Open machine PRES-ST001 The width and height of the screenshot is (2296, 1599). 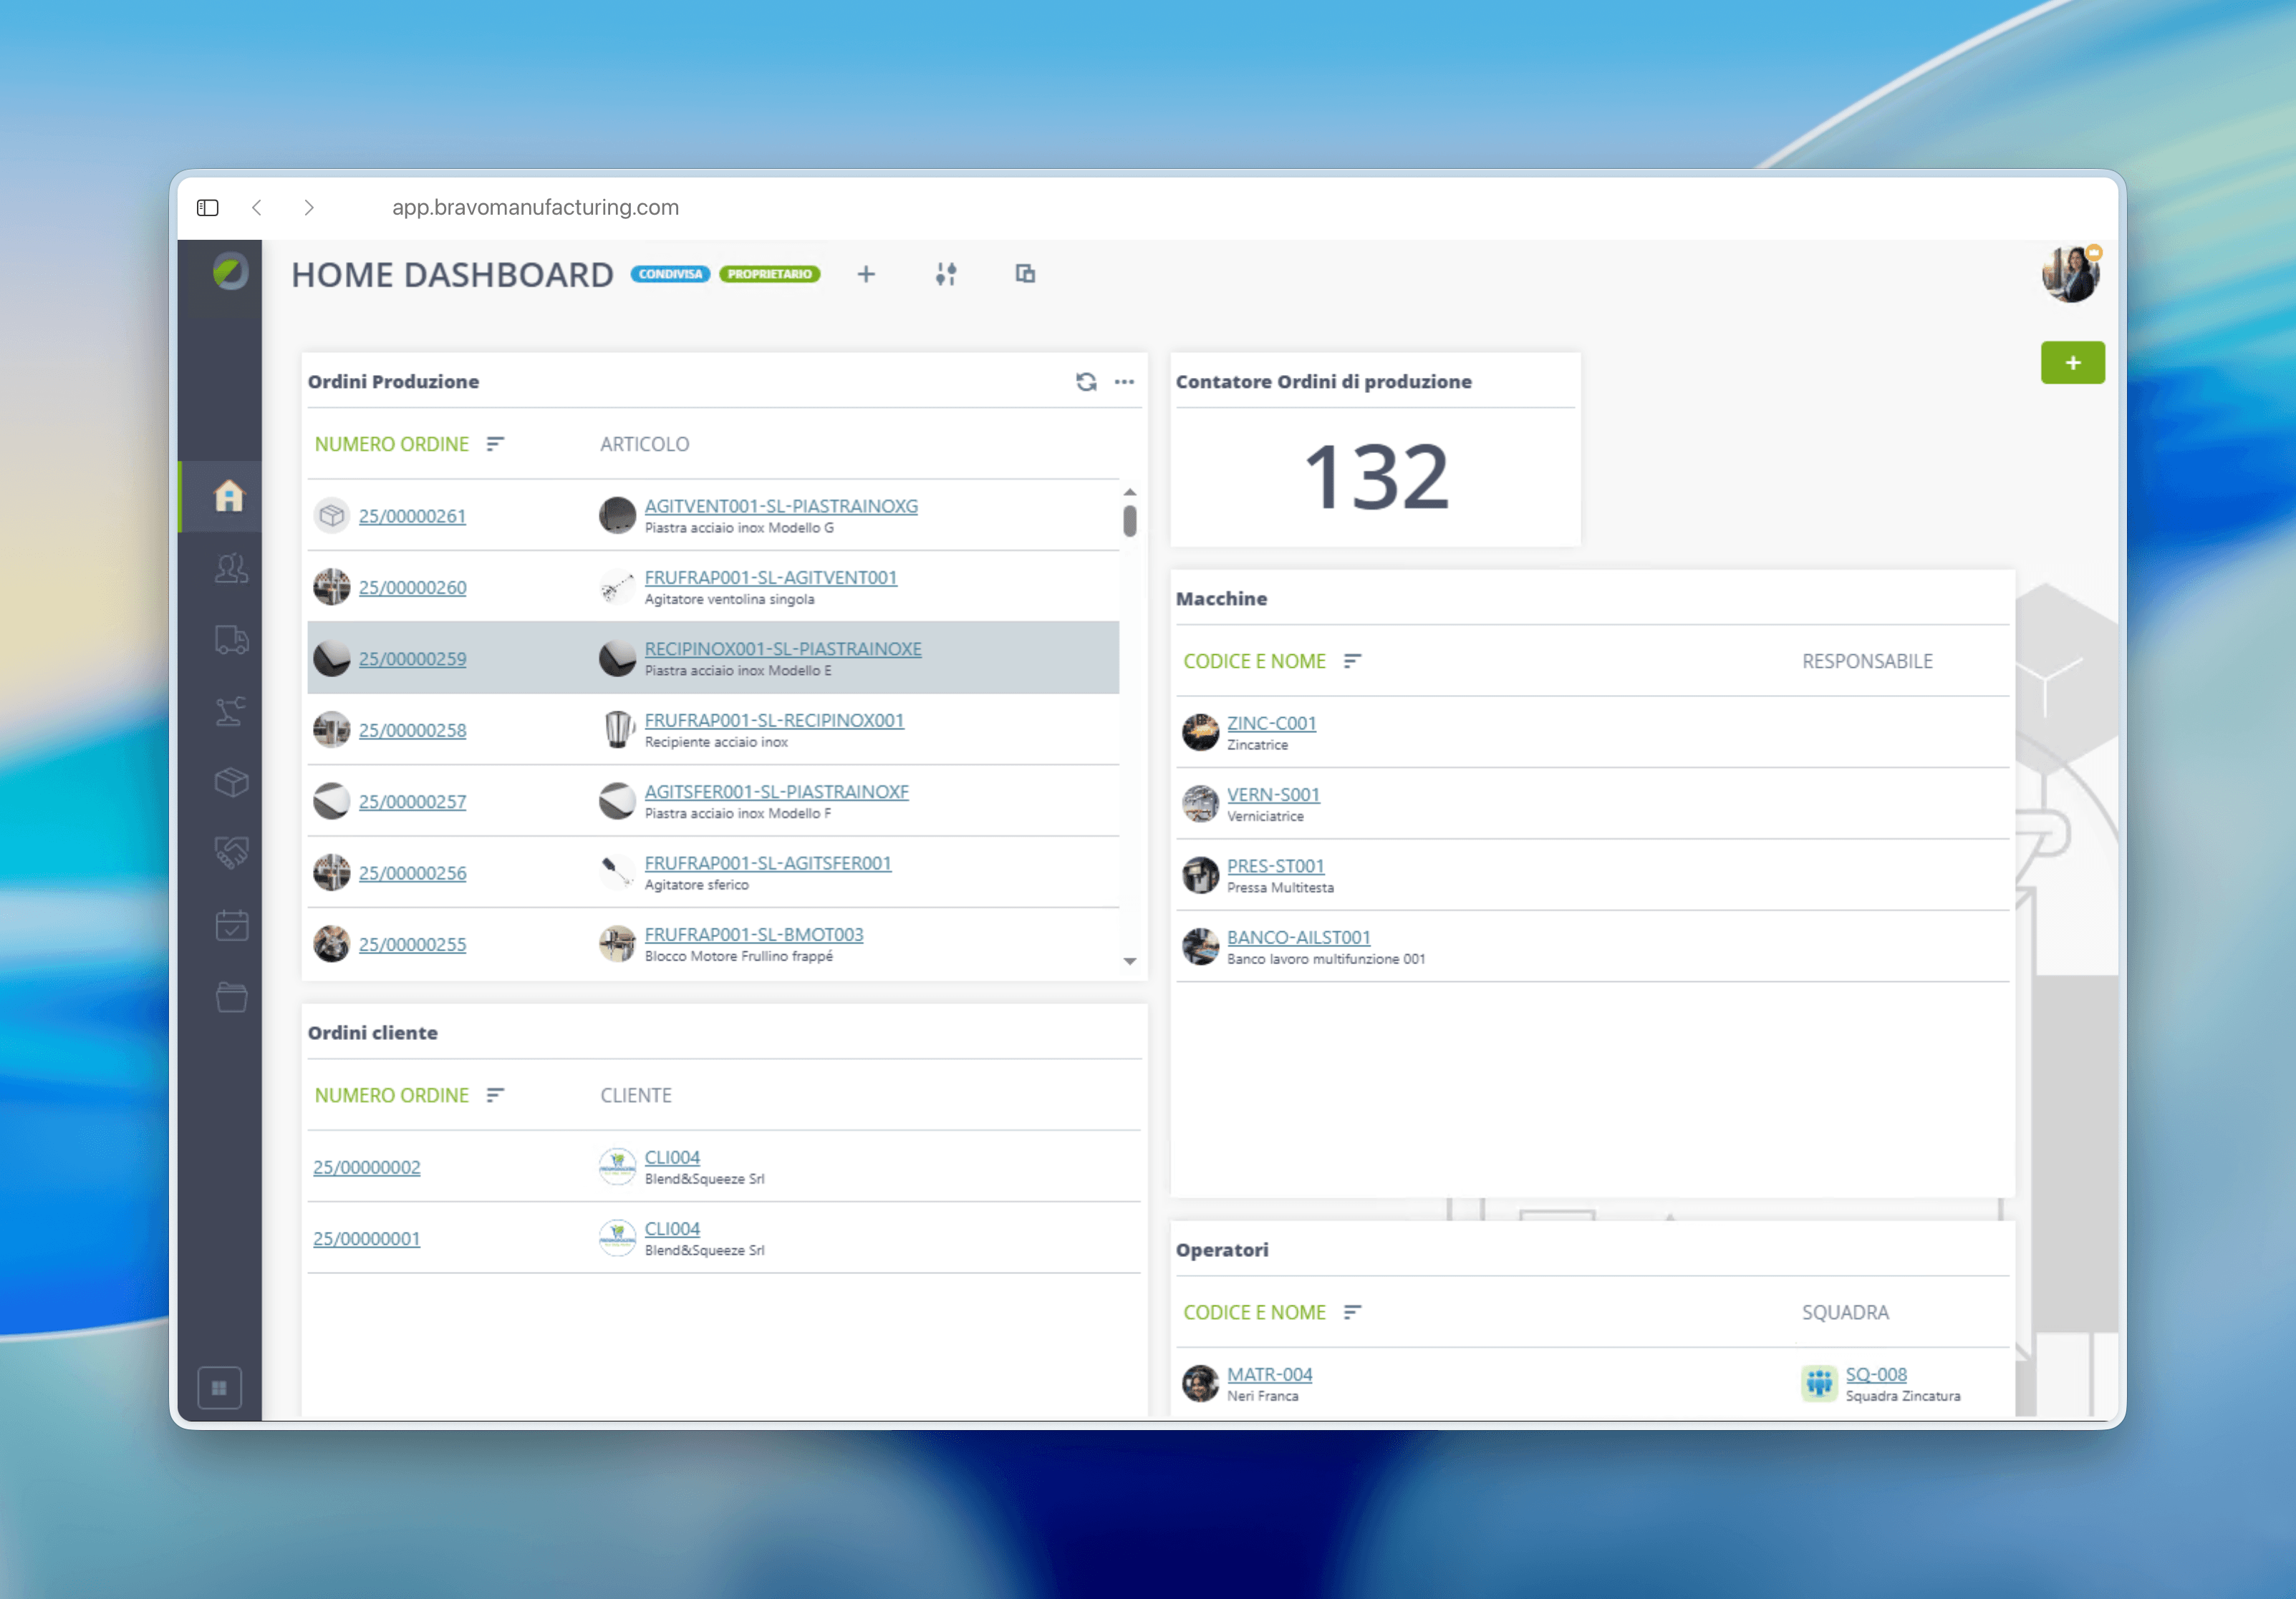[1275, 865]
